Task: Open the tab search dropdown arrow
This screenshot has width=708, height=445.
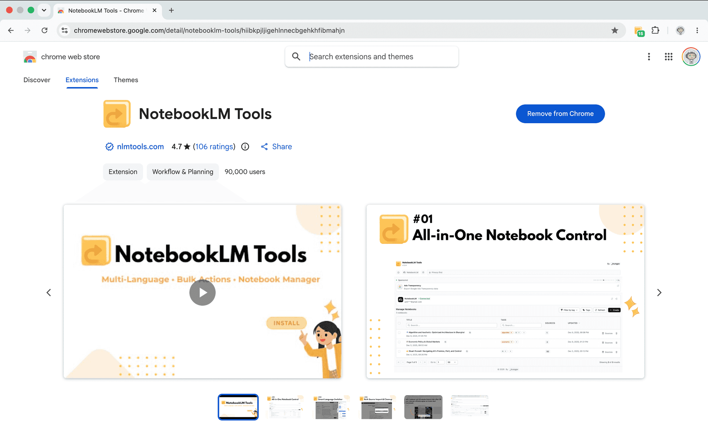Action: tap(44, 10)
